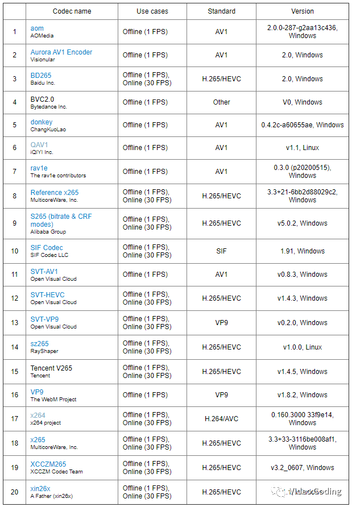Click the SVT-VP9 link

45,319
